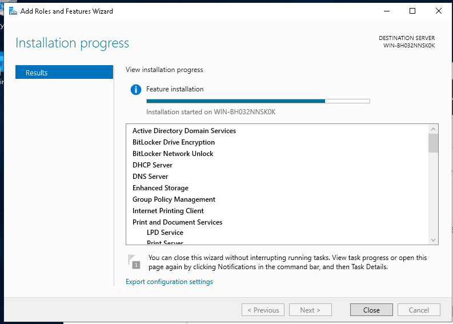Click the feature installation progress bar

click(258, 101)
